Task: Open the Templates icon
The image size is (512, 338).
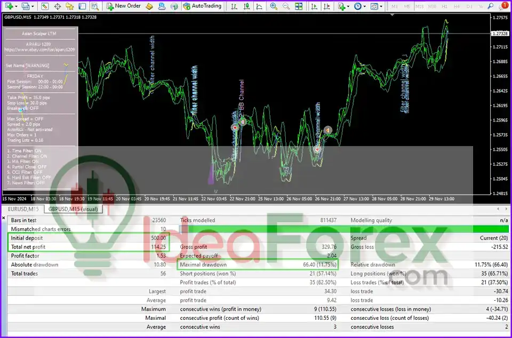Action: [x=374, y=6]
